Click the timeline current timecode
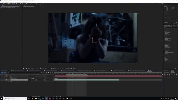Image resolution: width=178 pixels, height=100 pixels. 4,72
